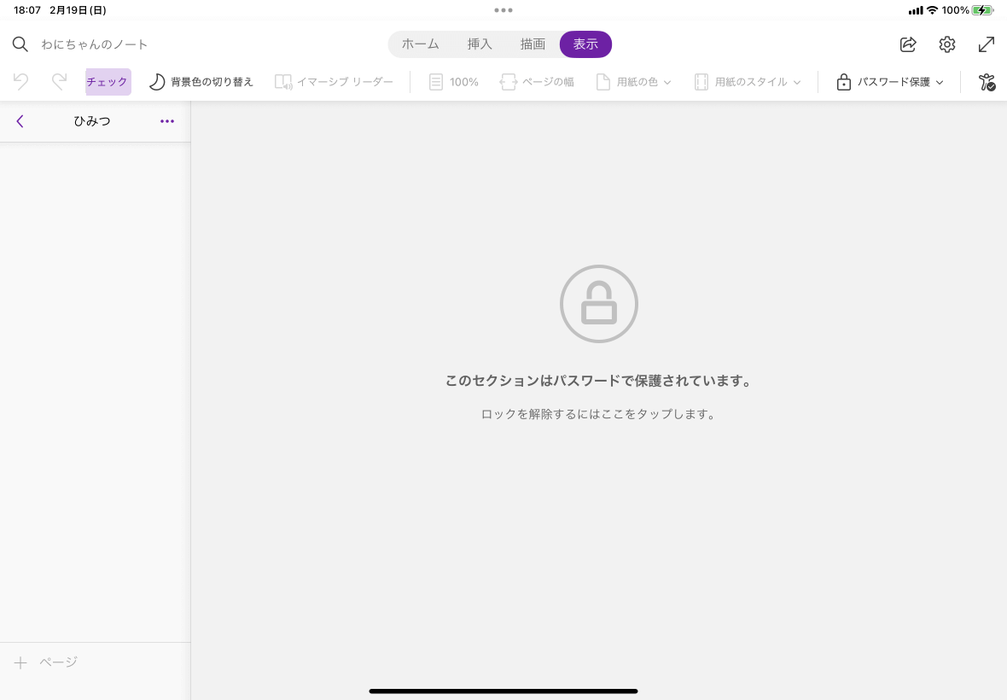Tap the home indicator bar
Viewport: 1007px width, 700px height.
[x=503, y=691]
